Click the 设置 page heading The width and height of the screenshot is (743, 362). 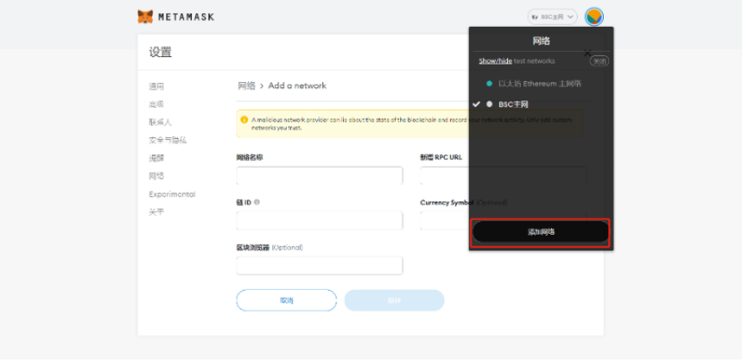(x=161, y=52)
